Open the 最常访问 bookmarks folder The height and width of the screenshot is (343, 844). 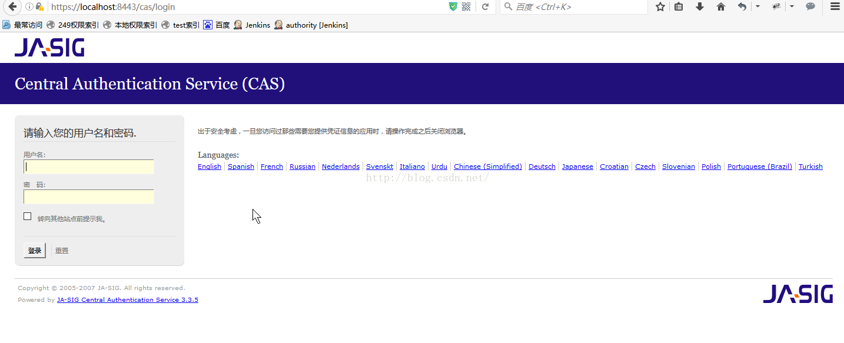(x=22, y=25)
